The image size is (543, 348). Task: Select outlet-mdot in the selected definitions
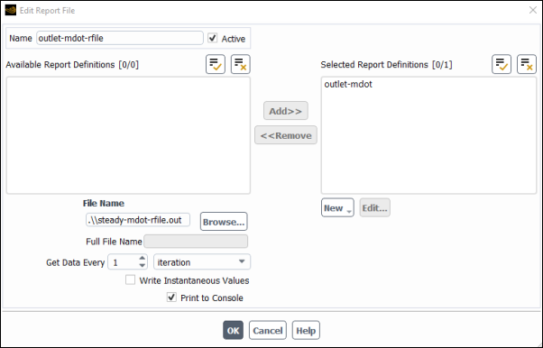tap(348, 84)
